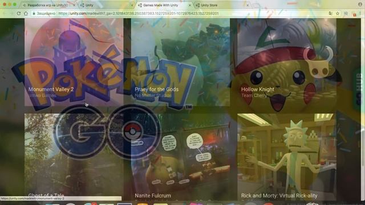The height and width of the screenshot is (205, 365).
Task: Click the unity.com address bar URL
Action: pyautogui.click(x=138, y=14)
